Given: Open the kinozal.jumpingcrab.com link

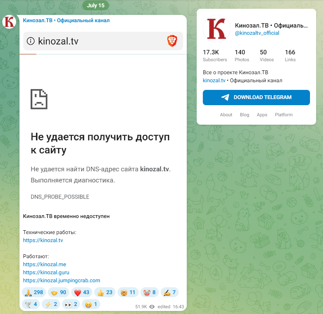Looking at the screenshot, I should pyautogui.click(x=62, y=280).
